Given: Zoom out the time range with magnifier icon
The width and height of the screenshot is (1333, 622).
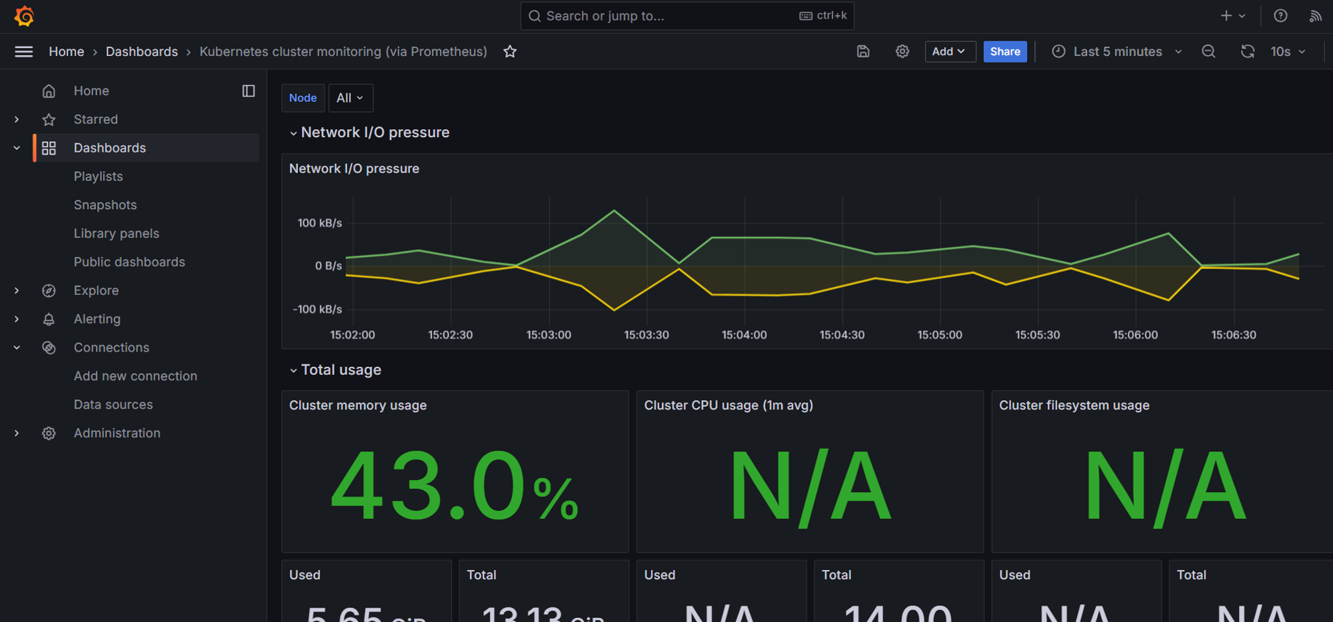Looking at the screenshot, I should (1208, 51).
